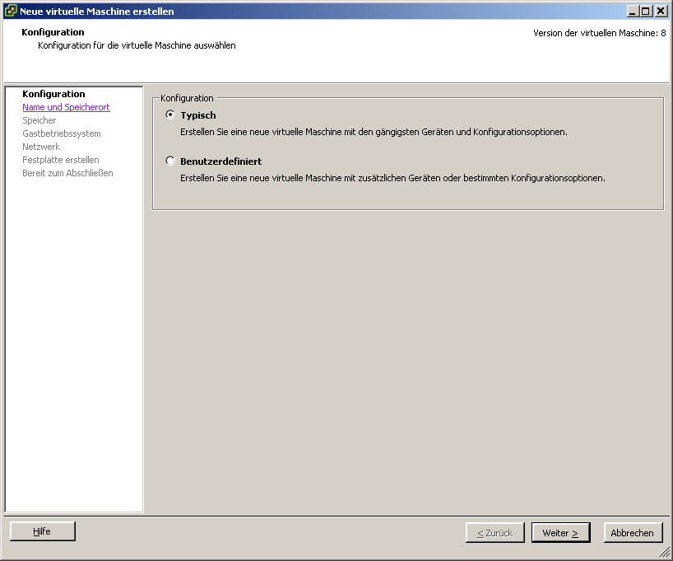Screen dimensions: 673x561
Task: Click the resize grip in the window corner
Action: [x=666, y=554]
